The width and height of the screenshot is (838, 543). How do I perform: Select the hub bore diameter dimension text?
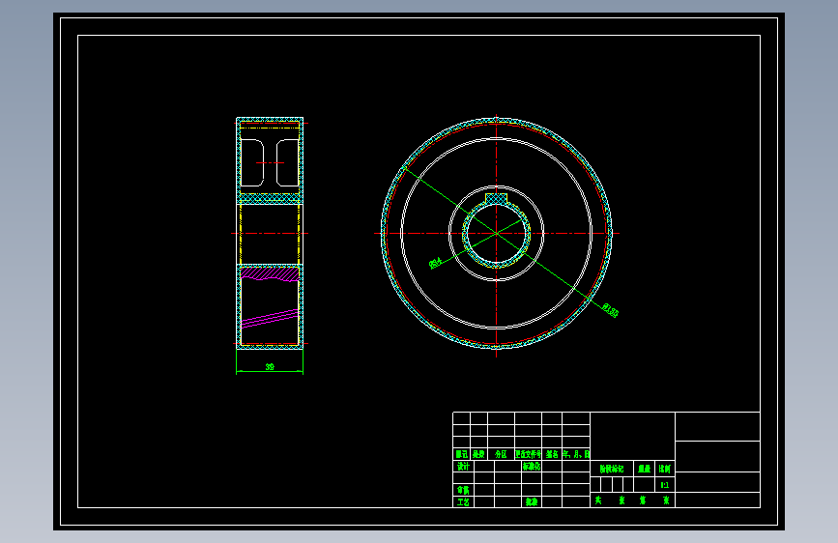coord(436,263)
